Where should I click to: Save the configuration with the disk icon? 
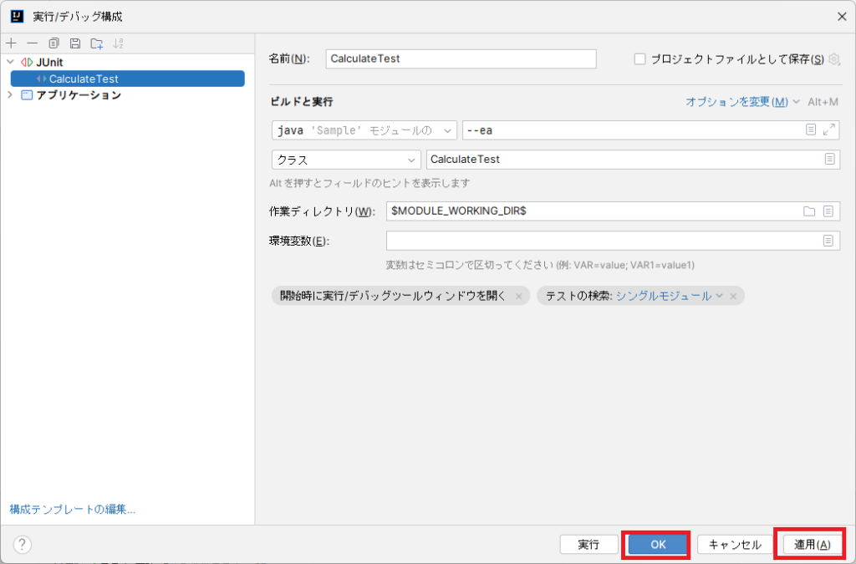pyautogui.click(x=75, y=43)
